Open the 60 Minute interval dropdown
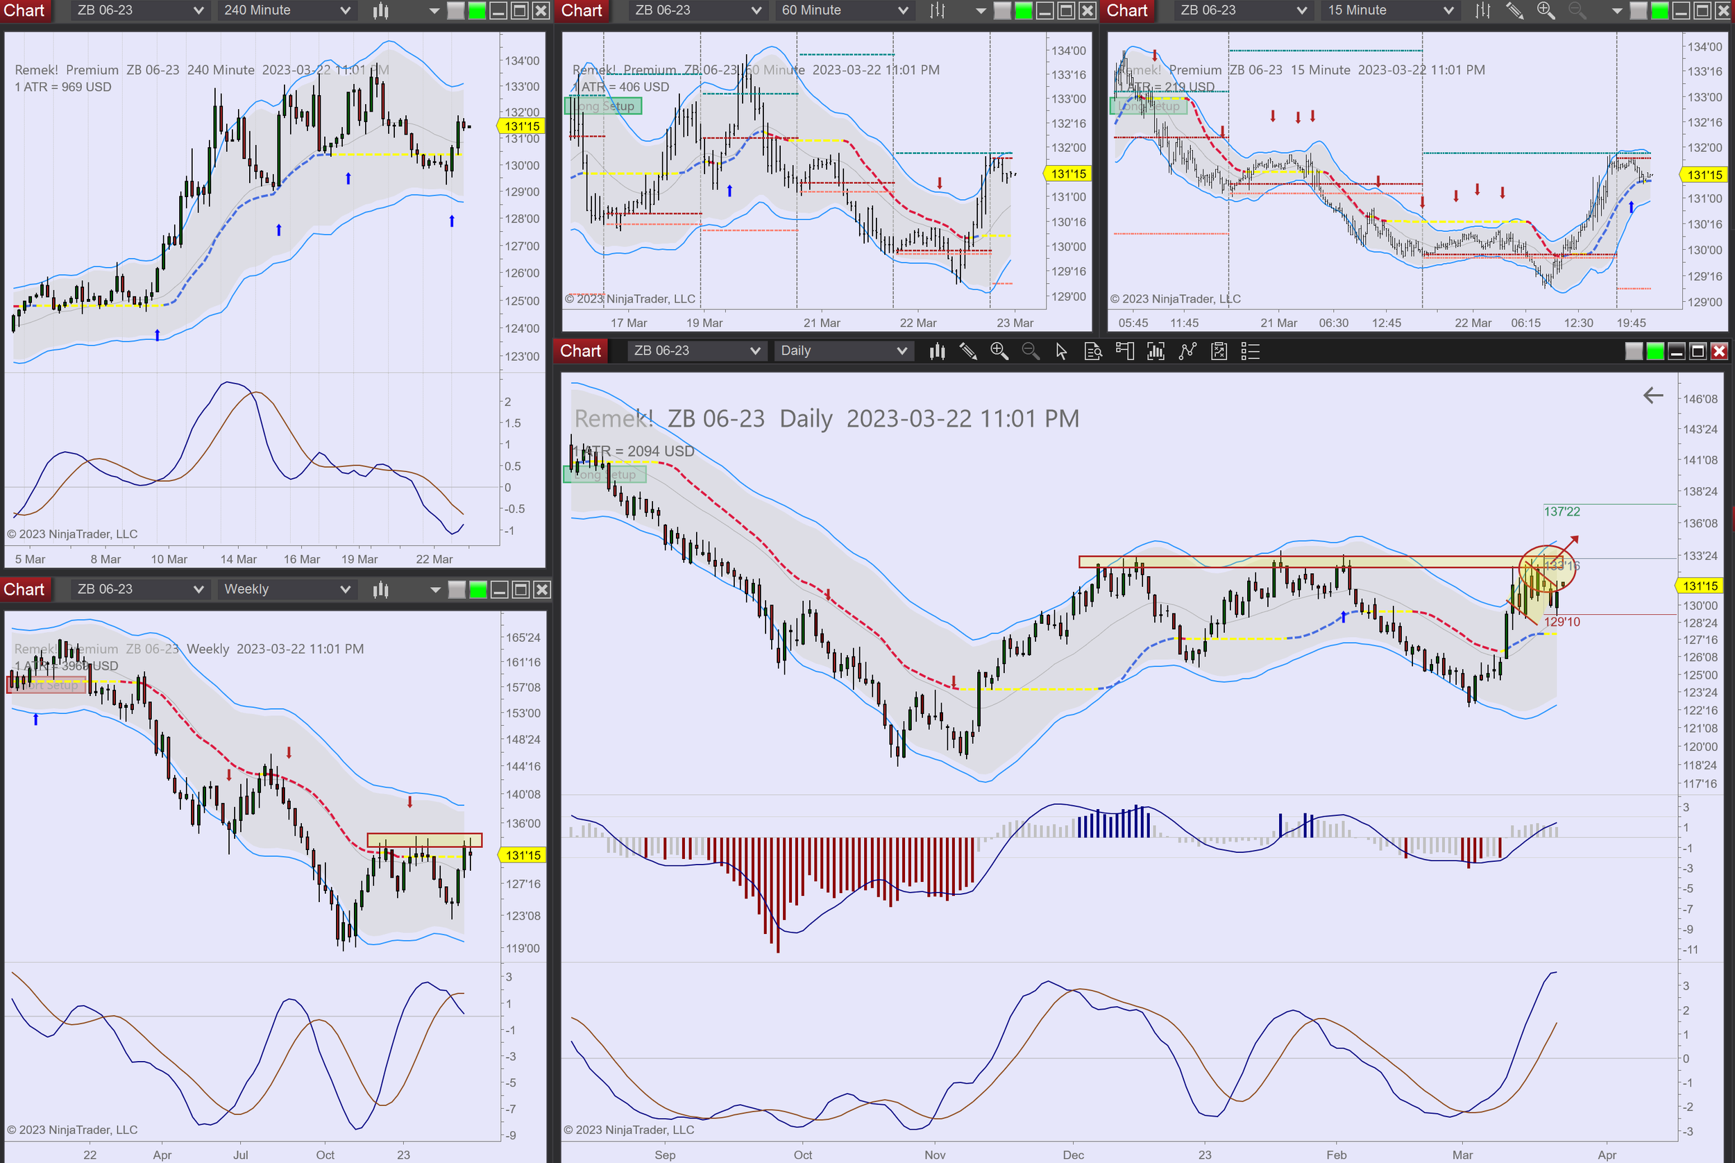 click(903, 10)
